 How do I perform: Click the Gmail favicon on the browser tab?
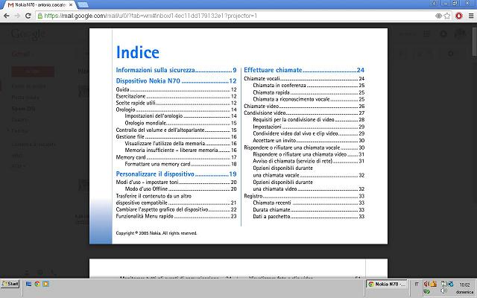[x=9, y=4]
